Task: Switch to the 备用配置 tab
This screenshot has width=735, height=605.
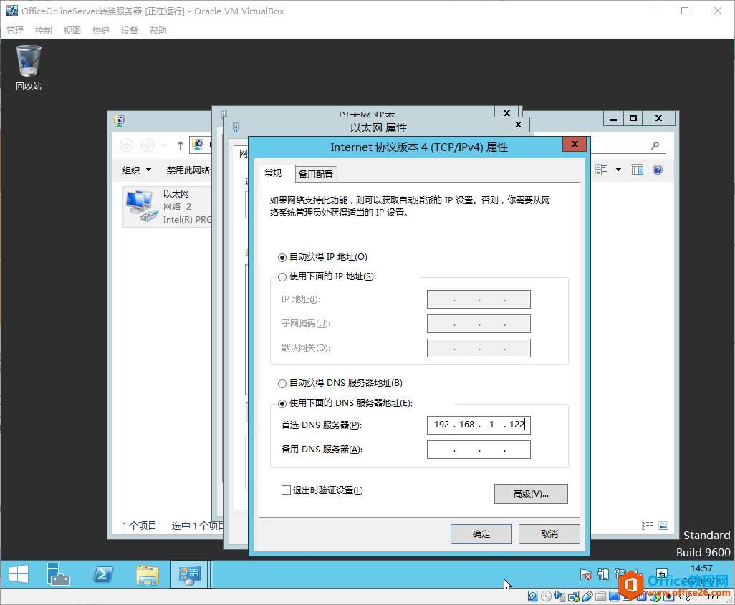Action: coord(315,173)
